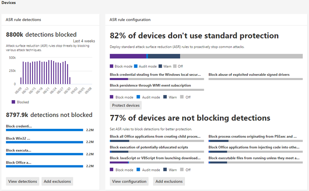The height and width of the screenshot is (191, 309).
Task: Open Block persistence through WMI event subscription
Action: (x=150, y=85)
